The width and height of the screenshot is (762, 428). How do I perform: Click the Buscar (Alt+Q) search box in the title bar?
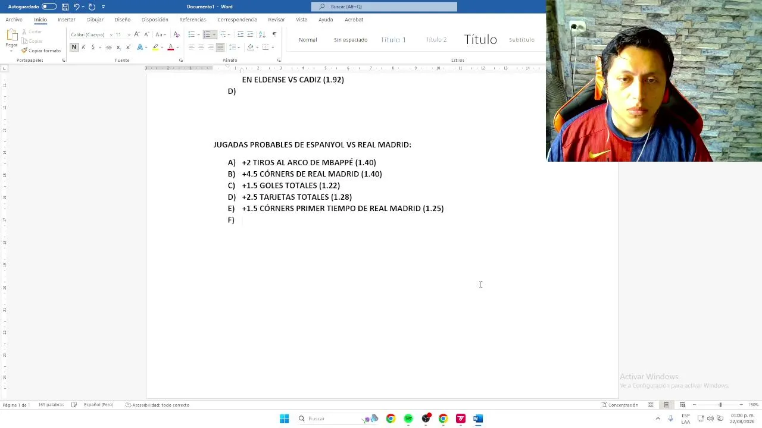(x=384, y=7)
